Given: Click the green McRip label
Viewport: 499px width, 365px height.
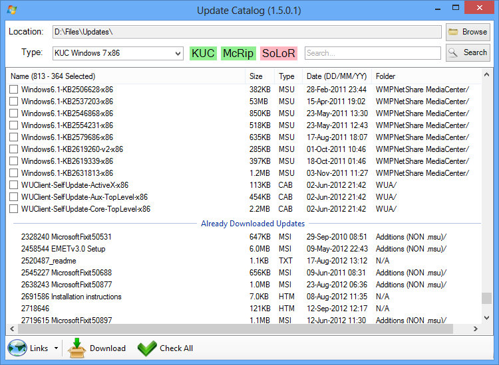Looking at the screenshot, I should pyautogui.click(x=238, y=53).
